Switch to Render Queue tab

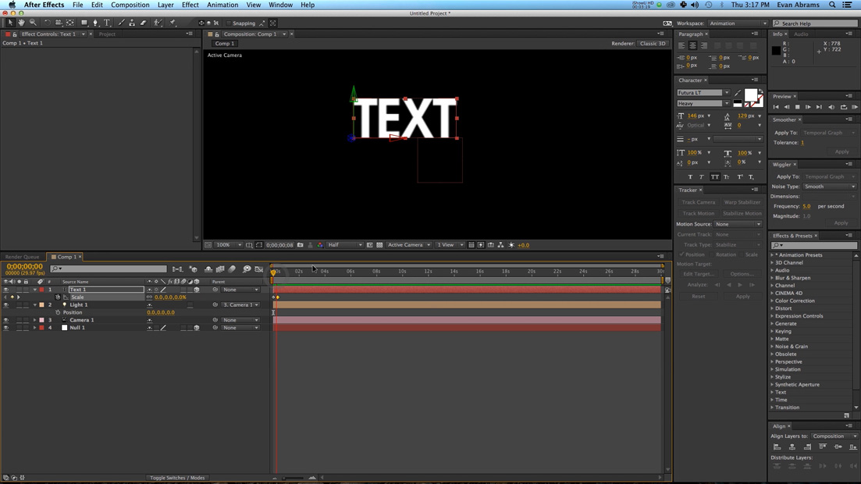click(x=23, y=257)
